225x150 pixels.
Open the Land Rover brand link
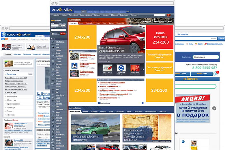(x=60, y=95)
